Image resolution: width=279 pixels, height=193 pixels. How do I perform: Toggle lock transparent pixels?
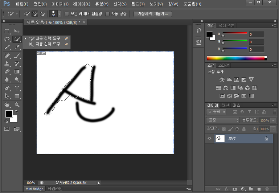(224, 129)
